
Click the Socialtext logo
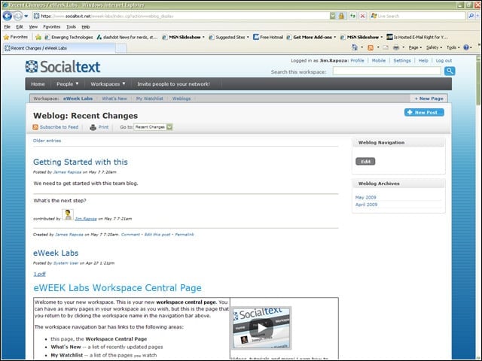click(63, 67)
